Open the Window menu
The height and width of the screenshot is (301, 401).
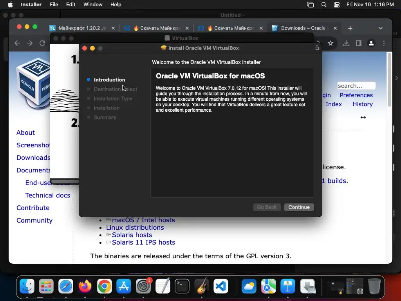point(93,4)
